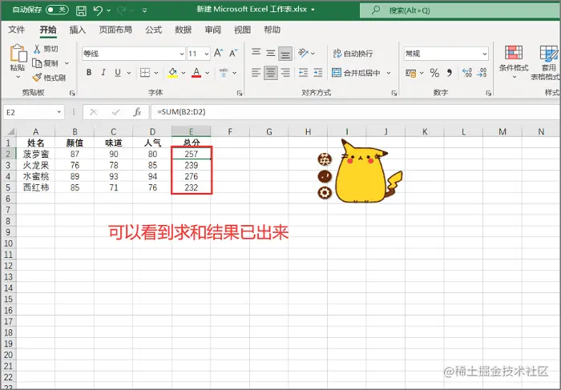The width and height of the screenshot is (561, 390).
Task: Click the Copy icon
Action: tap(37, 63)
